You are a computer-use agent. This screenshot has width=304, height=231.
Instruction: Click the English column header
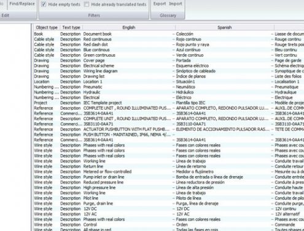(129, 28)
